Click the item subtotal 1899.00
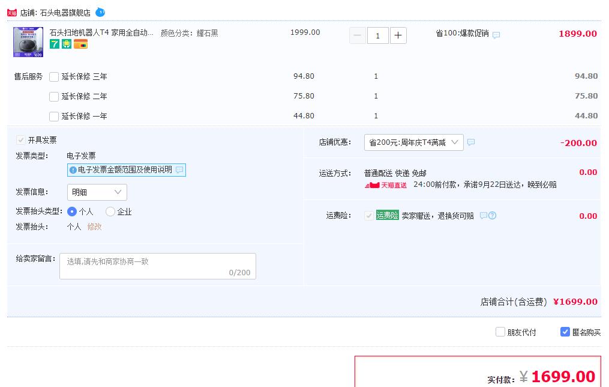 click(578, 34)
